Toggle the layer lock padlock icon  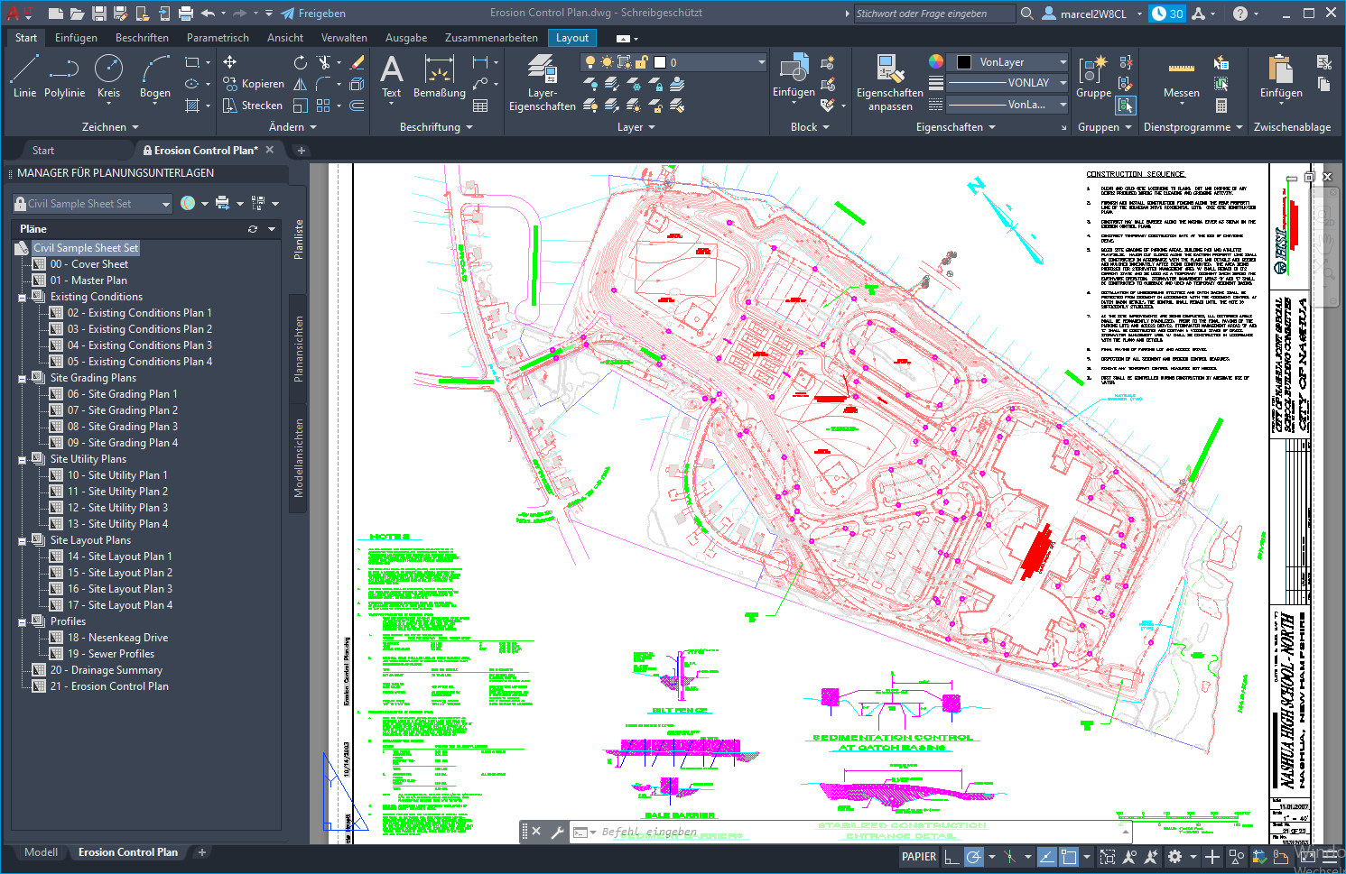(x=641, y=62)
